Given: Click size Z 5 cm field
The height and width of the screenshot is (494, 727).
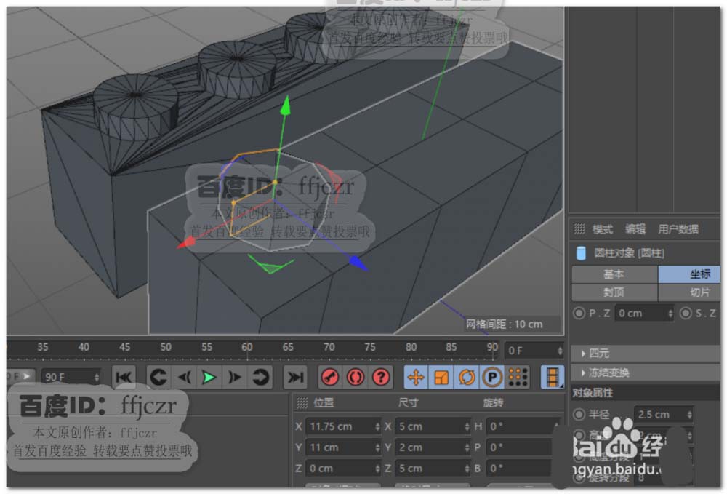Looking at the screenshot, I should (433, 469).
